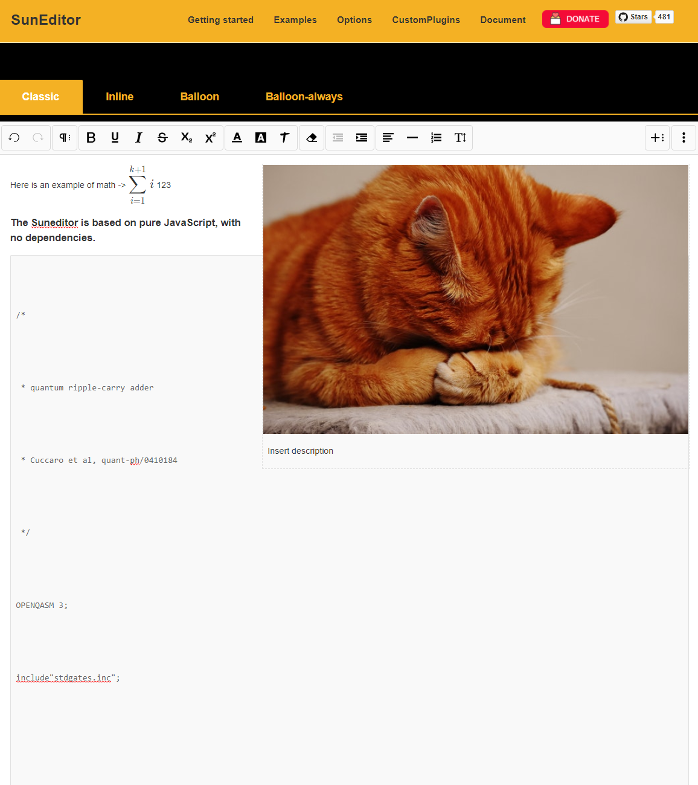The image size is (698, 785).
Task: Click the undo icon
Action: coord(14,138)
